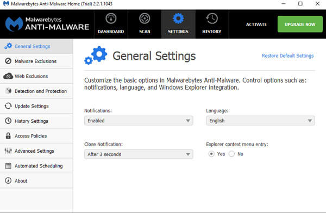The width and height of the screenshot is (326, 213).
Task: Minimize the Malwarebytes window
Action: click(284, 4)
